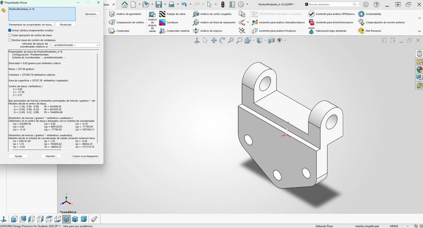This screenshot has height=228, width=423.
Task: Expand the New document dropdown arrow
Action: (x=140, y=4)
